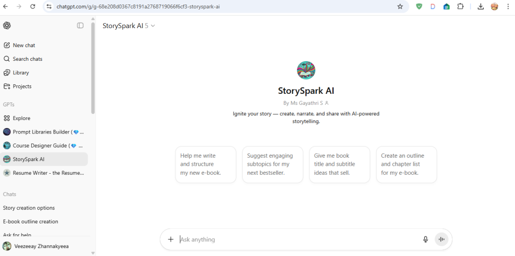Open the "Story creation options" chat
Viewport: 515px width, 256px height.
point(29,208)
